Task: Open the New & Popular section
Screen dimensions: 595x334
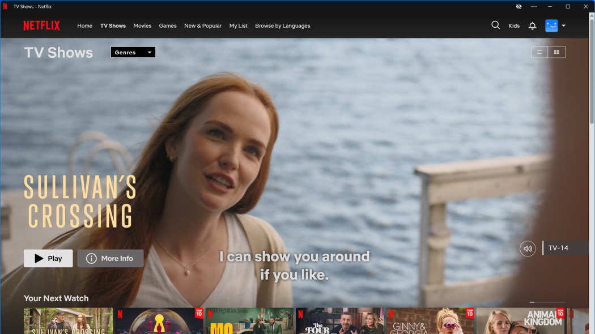Action: [x=203, y=26]
